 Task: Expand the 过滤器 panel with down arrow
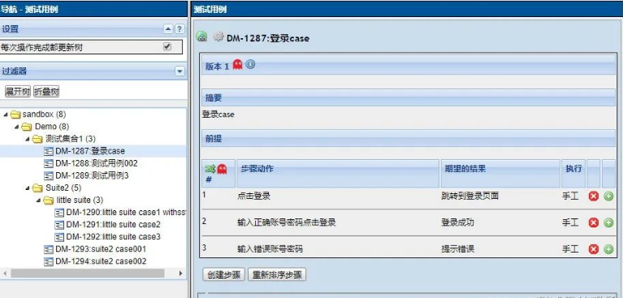point(180,71)
